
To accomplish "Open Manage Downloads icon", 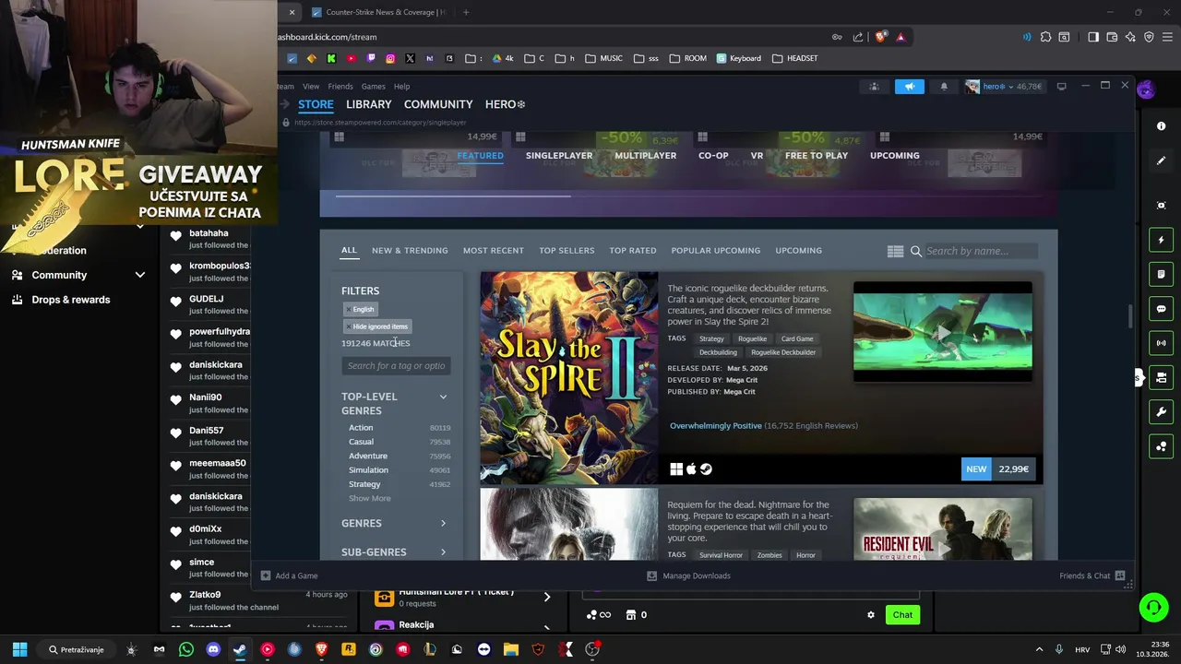I will (651, 575).
